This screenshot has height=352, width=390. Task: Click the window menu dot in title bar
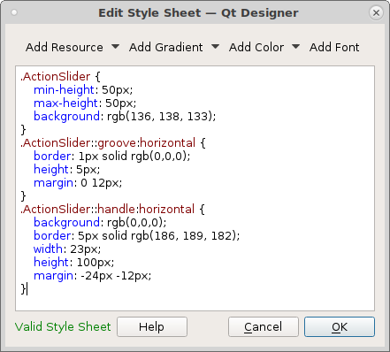click(x=14, y=12)
